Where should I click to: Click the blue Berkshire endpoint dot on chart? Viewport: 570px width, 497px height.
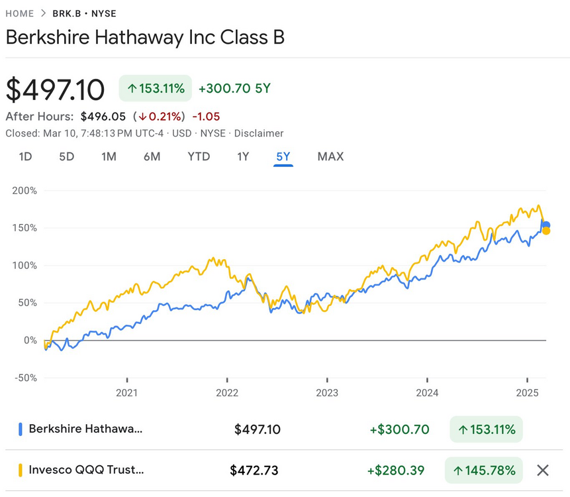click(546, 225)
